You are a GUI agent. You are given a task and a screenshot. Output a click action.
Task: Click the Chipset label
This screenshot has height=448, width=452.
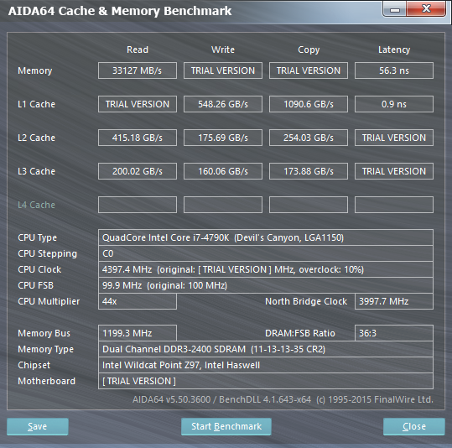coord(34,365)
